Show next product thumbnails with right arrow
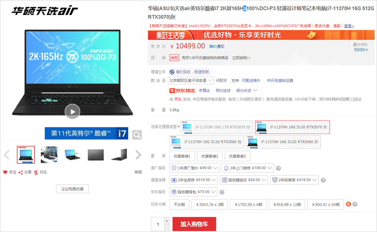Image resolution: width=377 pixels, height=232 pixels. tap(138, 155)
